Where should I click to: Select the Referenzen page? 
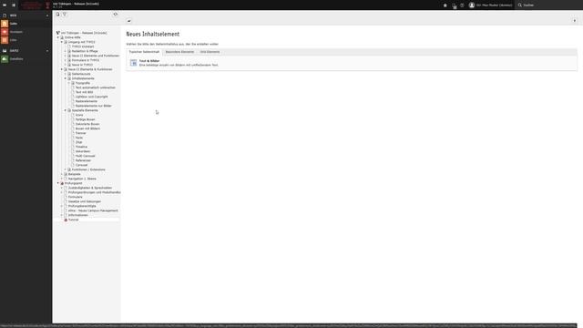click(x=83, y=160)
